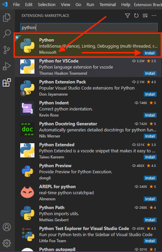Image resolution: width=162 pixels, height=252 pixels.
Task: Open the Run and Debug view
Action: (7, 66)
